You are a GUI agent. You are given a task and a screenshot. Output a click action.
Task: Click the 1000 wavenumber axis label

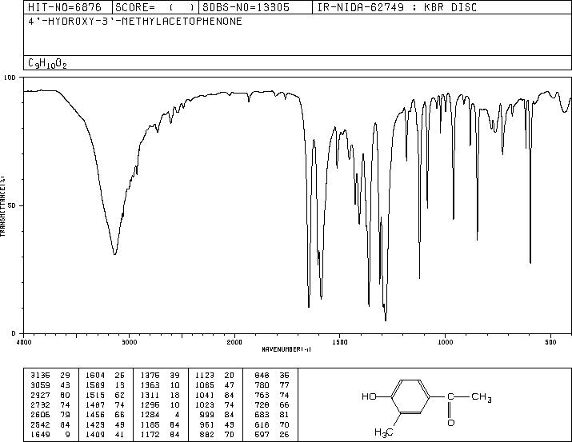click(445, 342)
